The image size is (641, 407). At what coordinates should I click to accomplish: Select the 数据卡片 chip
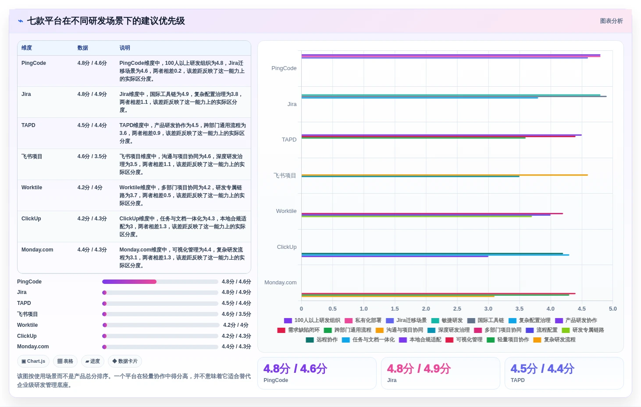click(x=125, y=361)
